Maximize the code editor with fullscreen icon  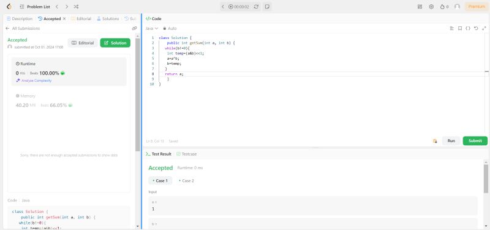[x=484, y=28]
